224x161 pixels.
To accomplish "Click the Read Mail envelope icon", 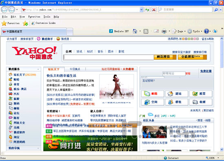I will [x=156, y=31].
